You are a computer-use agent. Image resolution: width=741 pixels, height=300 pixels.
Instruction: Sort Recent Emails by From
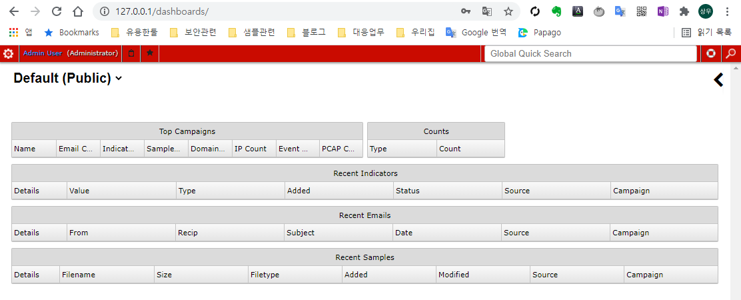tap(121, 233)
